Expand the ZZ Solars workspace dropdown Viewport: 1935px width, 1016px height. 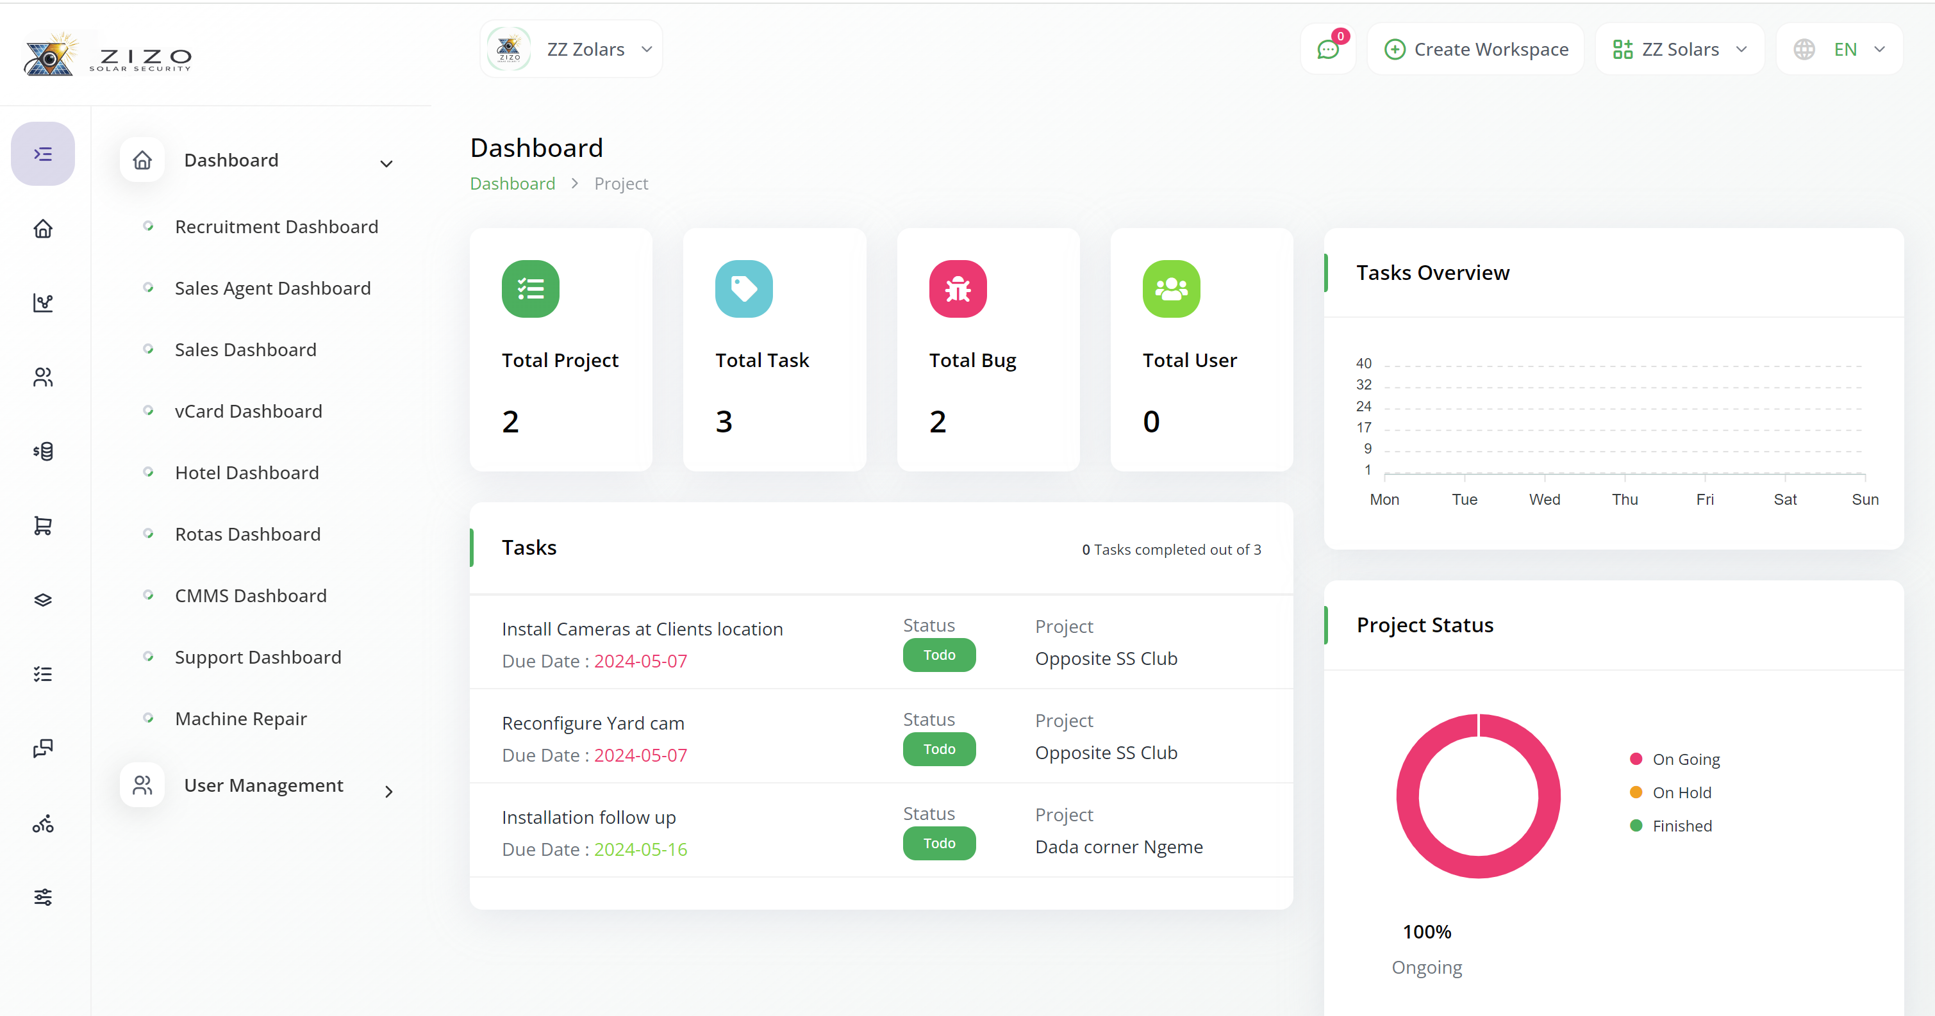(x=1680, y=49)
